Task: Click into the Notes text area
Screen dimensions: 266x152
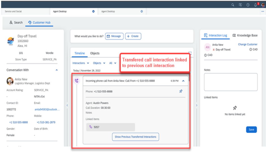Action: coord(230,82)
